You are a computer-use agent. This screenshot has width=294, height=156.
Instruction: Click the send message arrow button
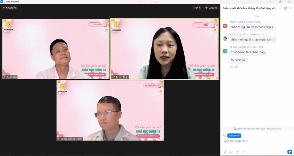click(289, 152)
